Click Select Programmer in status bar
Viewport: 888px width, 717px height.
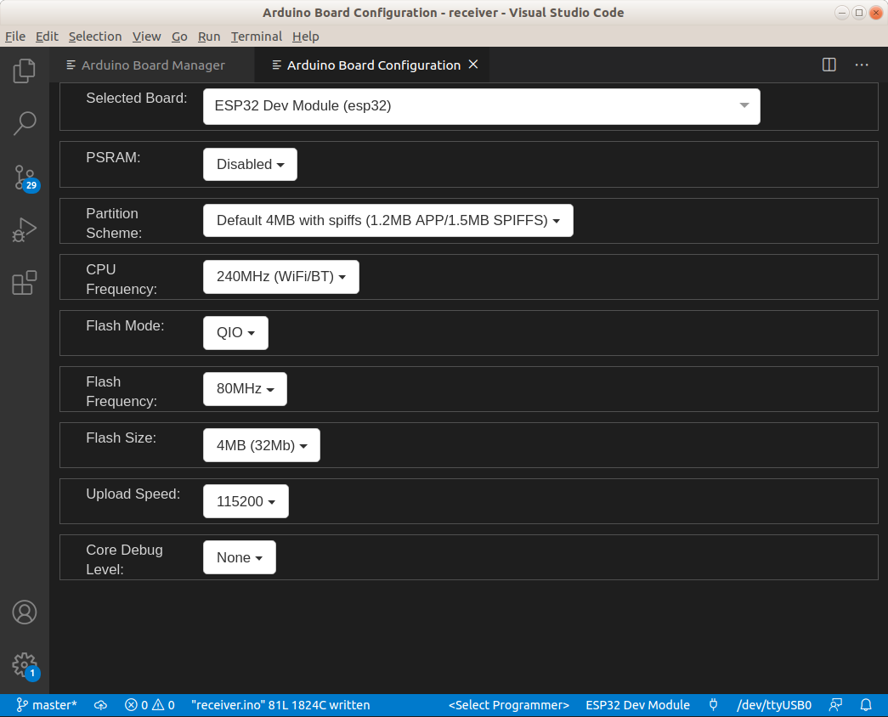coord(508,705)
